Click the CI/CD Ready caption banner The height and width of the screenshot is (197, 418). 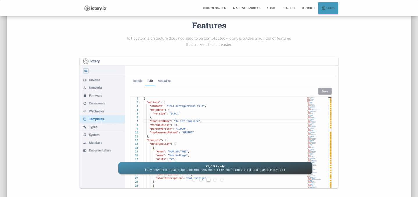point(215,168)
